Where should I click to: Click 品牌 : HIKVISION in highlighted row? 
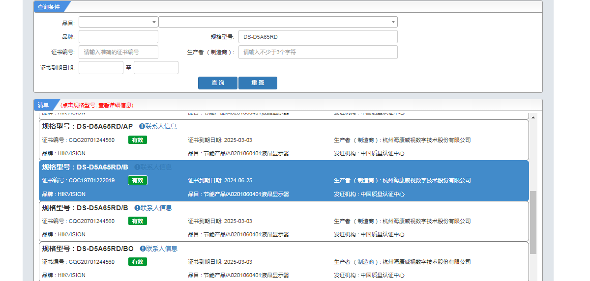pos(64,194)
